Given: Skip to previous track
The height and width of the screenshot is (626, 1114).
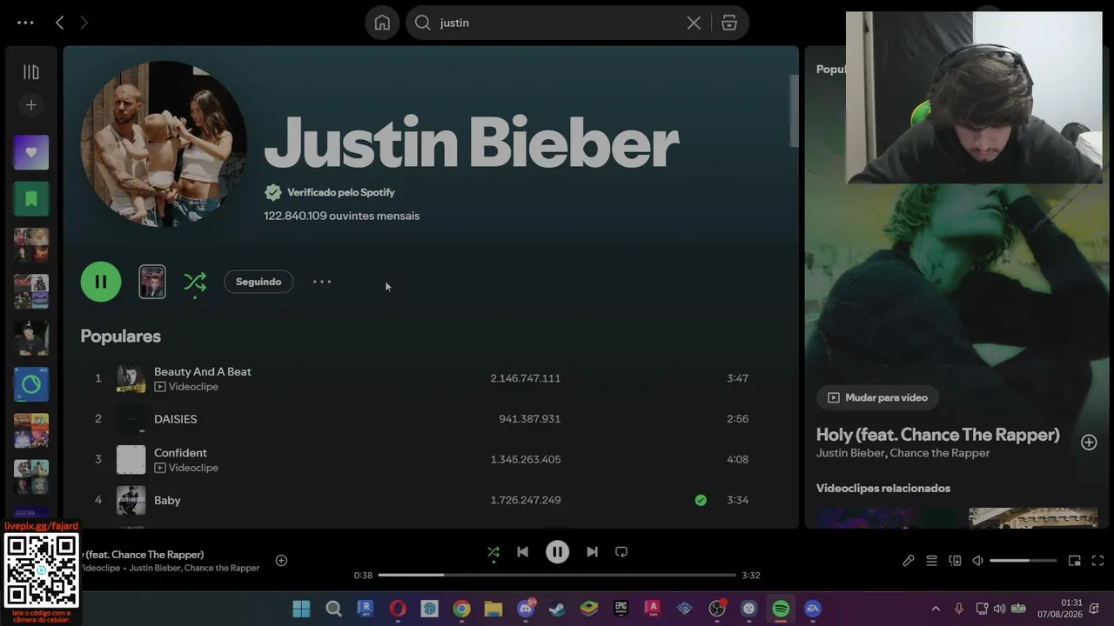Looking at the screenshot, I should [x=522, y=552].
